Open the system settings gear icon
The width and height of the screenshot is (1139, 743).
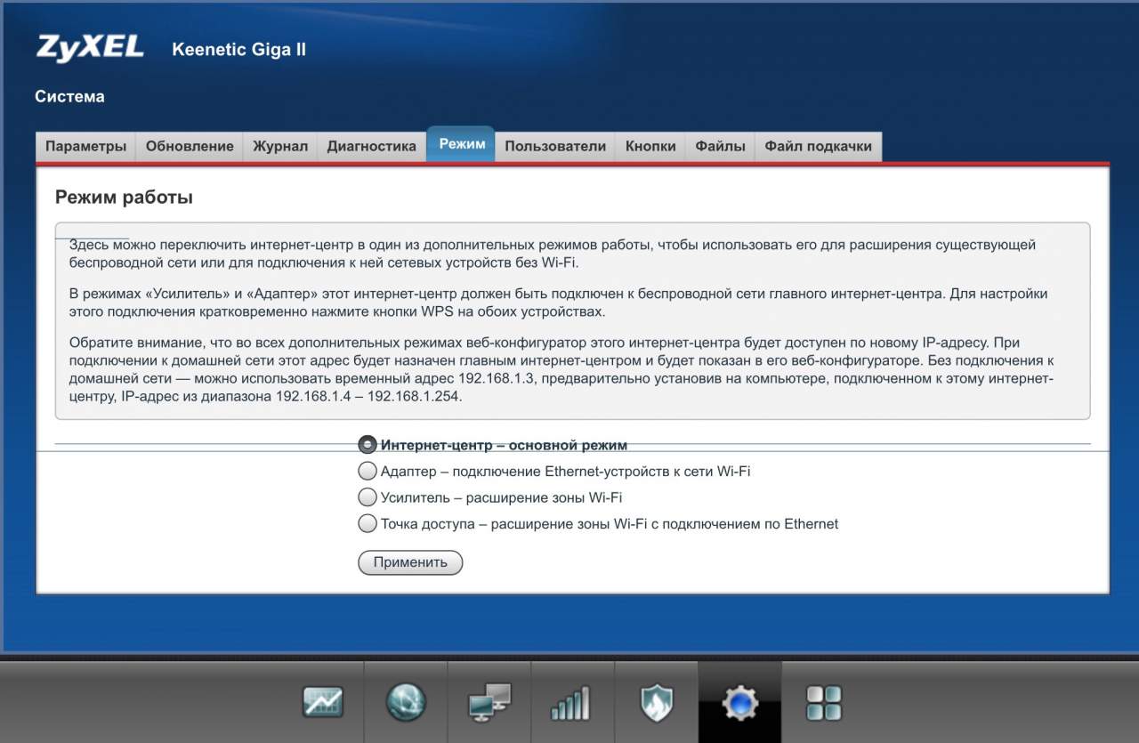point(740,702)
